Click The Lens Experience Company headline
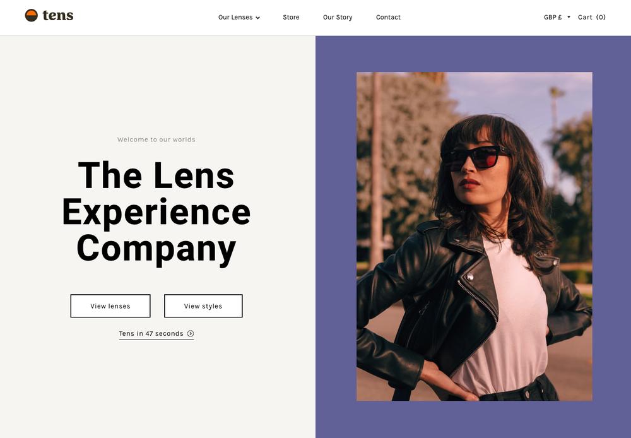 156,213
